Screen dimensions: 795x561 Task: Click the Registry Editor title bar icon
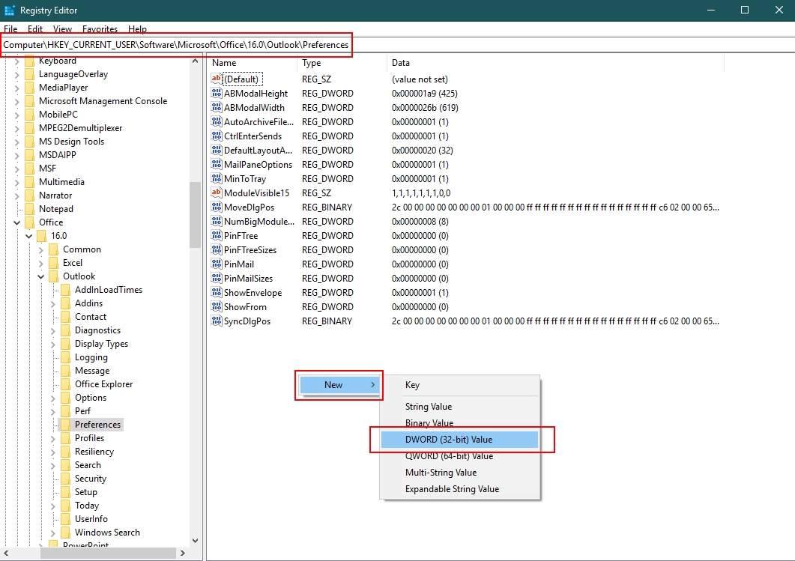point(10,10)
